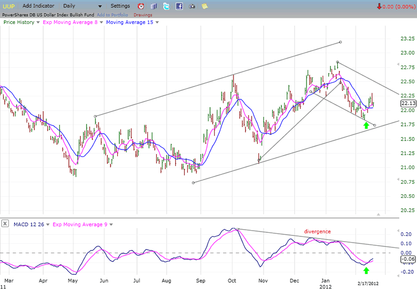The height and width of the screenshot is (289, 417).
Task: Click the Drawings link
Action: click(143, 15)
